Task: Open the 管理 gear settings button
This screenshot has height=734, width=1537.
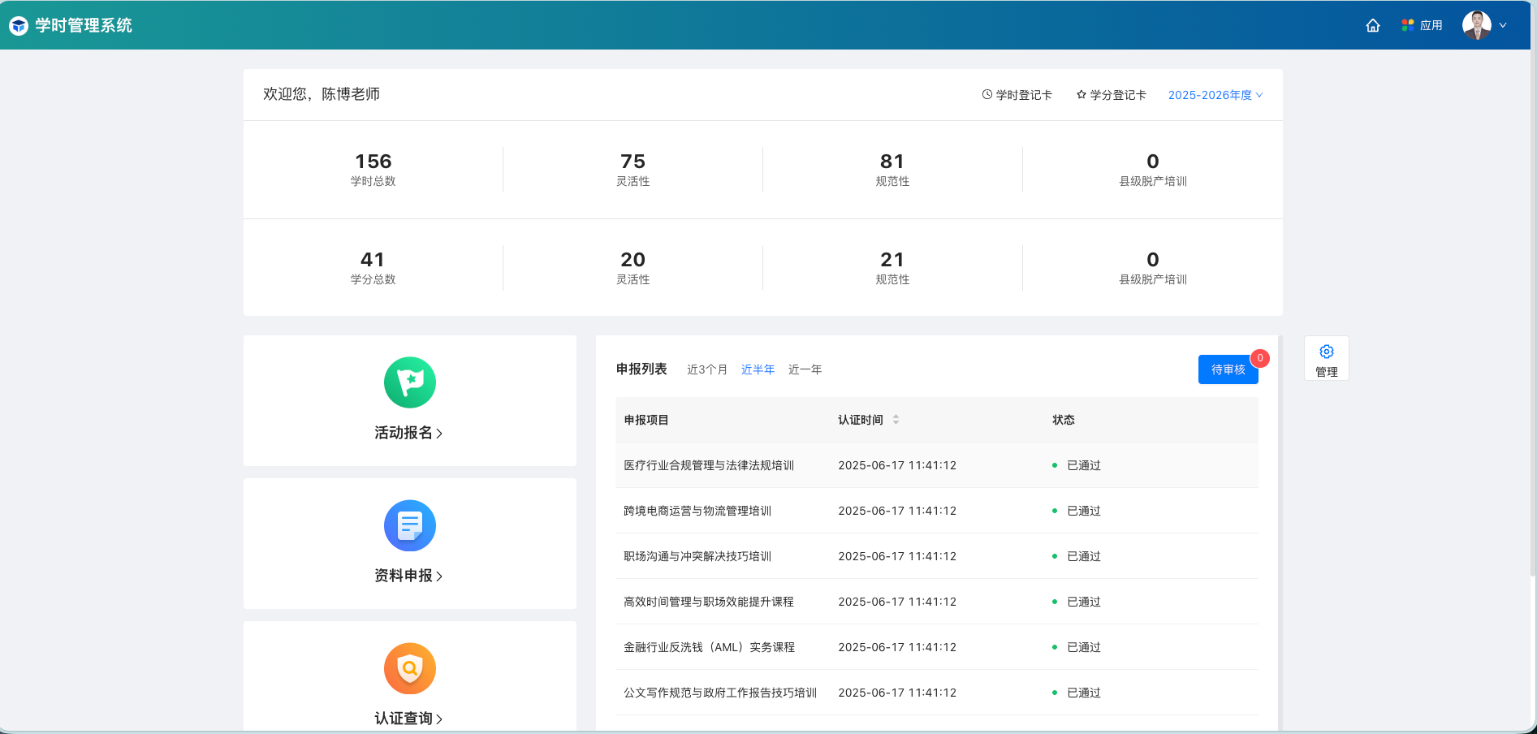Action: point(1327,359)
